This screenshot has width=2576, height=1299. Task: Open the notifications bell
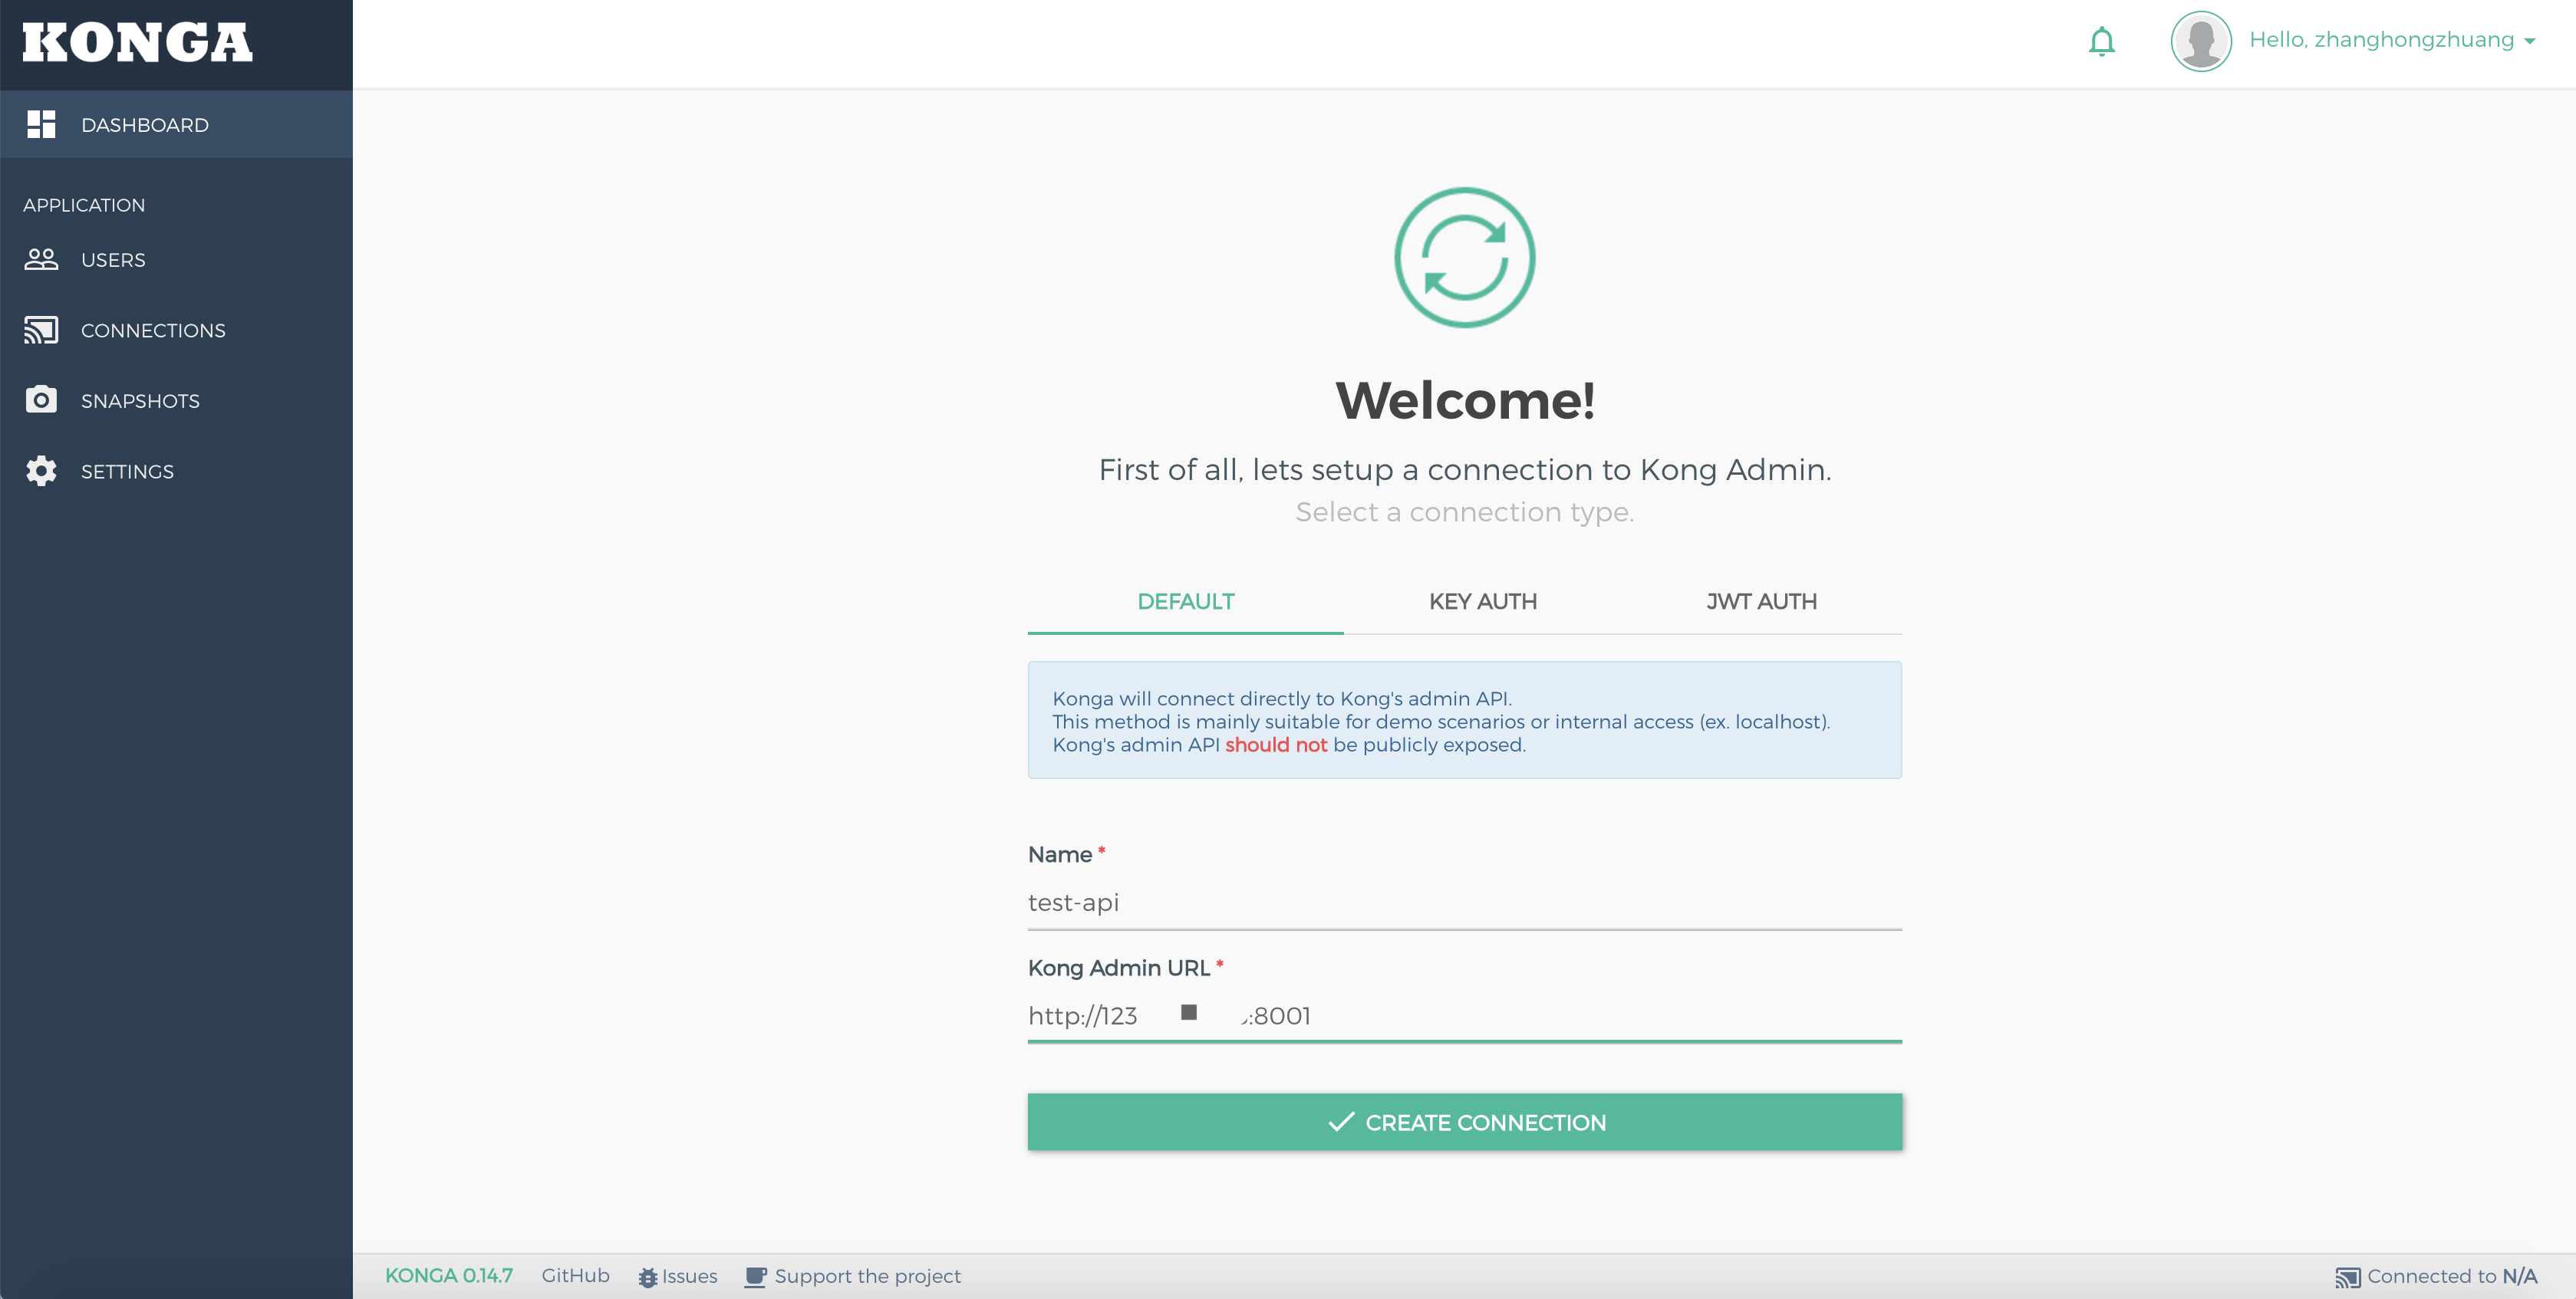coord(2101,42)
